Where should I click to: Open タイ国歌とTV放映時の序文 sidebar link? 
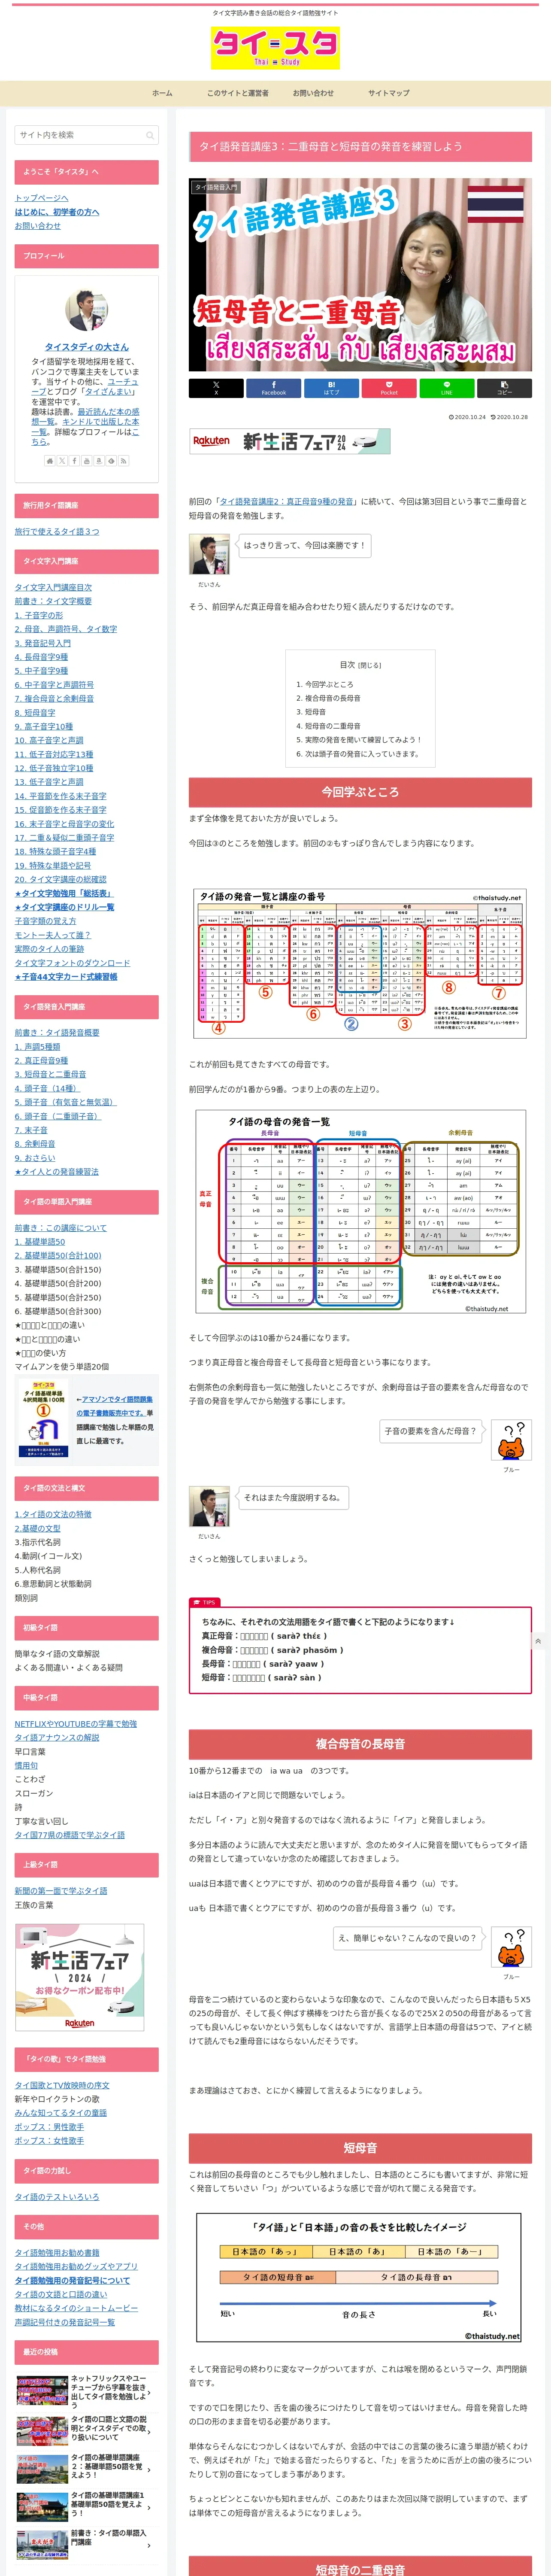[x=62, y=2086]
